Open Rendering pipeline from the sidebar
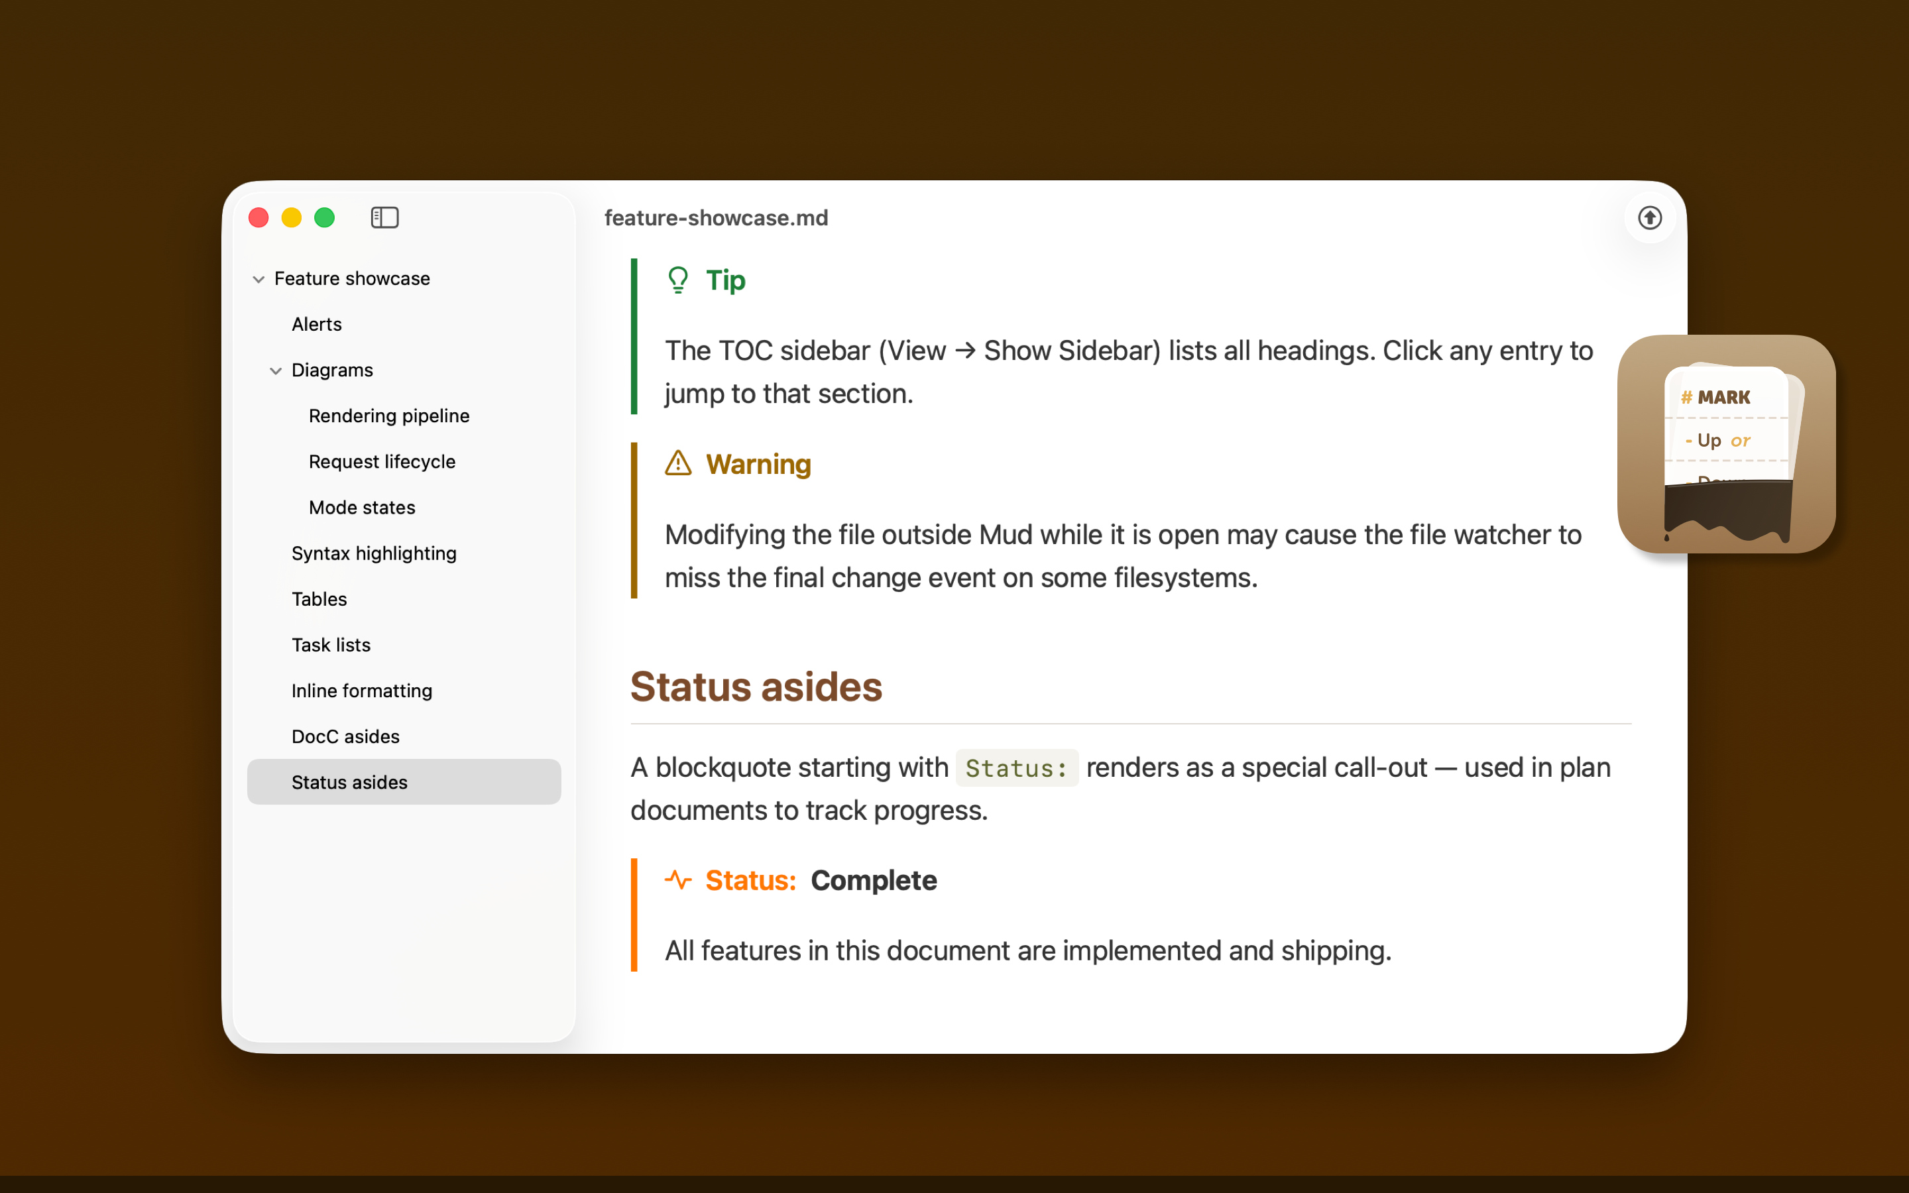Viewport: 1909px width, 1193px height. point(388,415)
